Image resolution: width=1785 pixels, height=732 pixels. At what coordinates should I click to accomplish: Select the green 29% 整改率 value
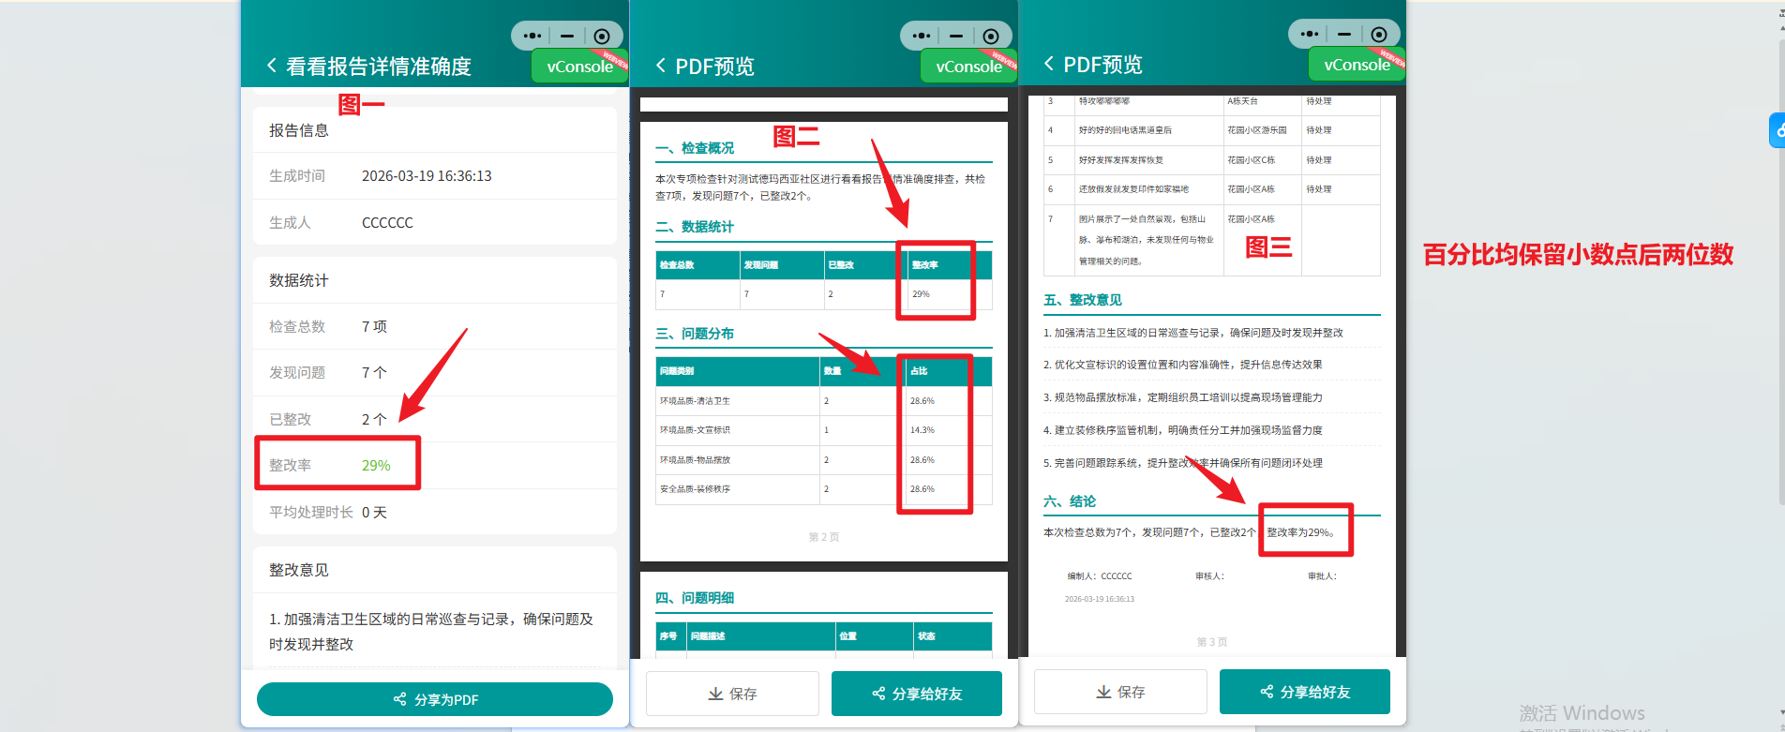(376, 465)
